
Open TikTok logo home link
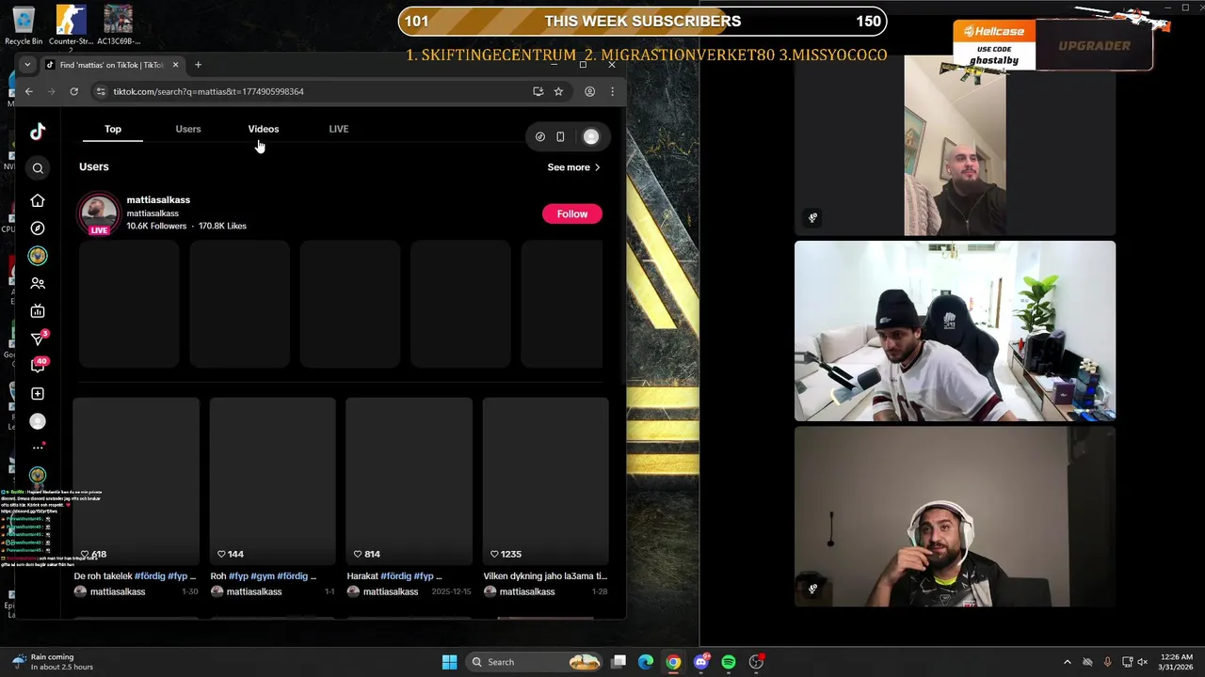(x=38, y=132)
